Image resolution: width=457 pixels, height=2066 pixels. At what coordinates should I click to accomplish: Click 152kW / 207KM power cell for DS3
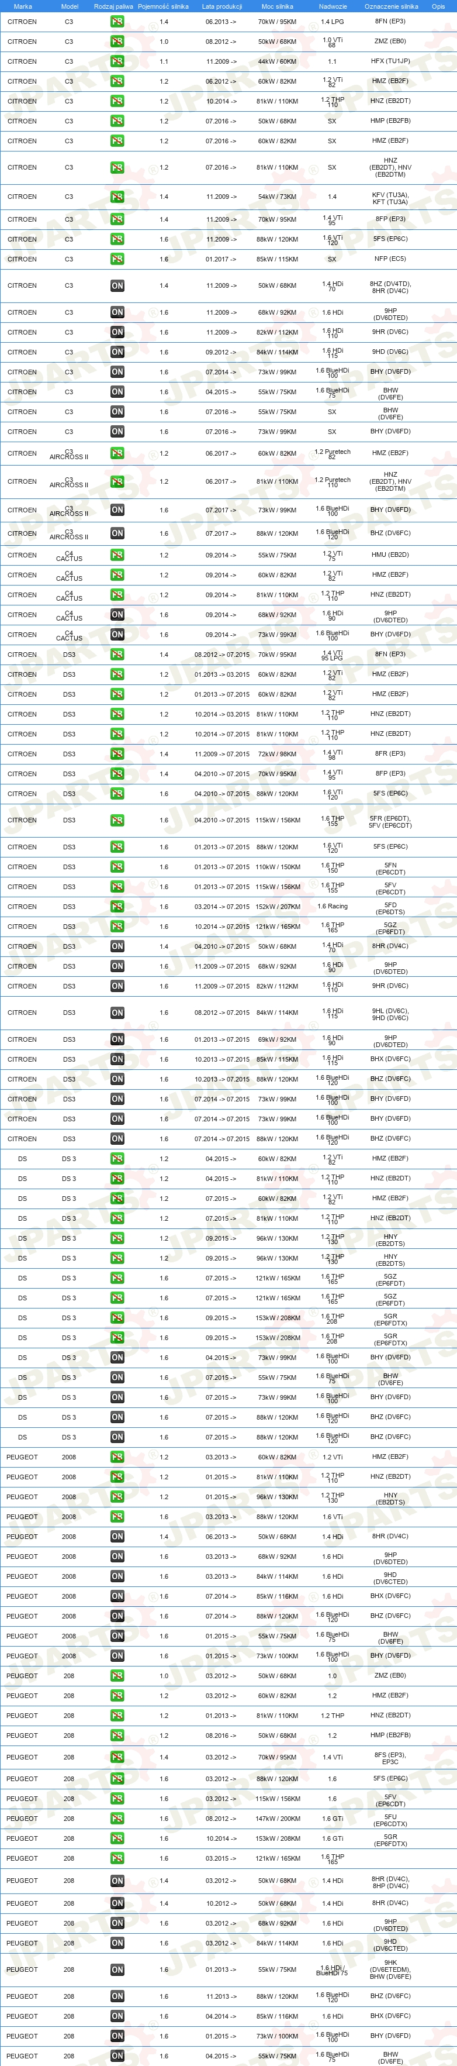tap(278, 907)
